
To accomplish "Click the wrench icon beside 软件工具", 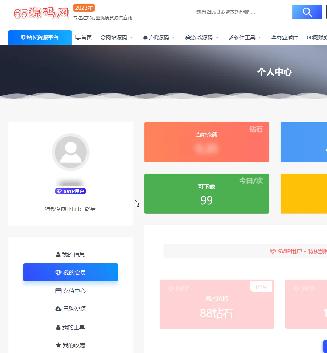I will [231, 37].
